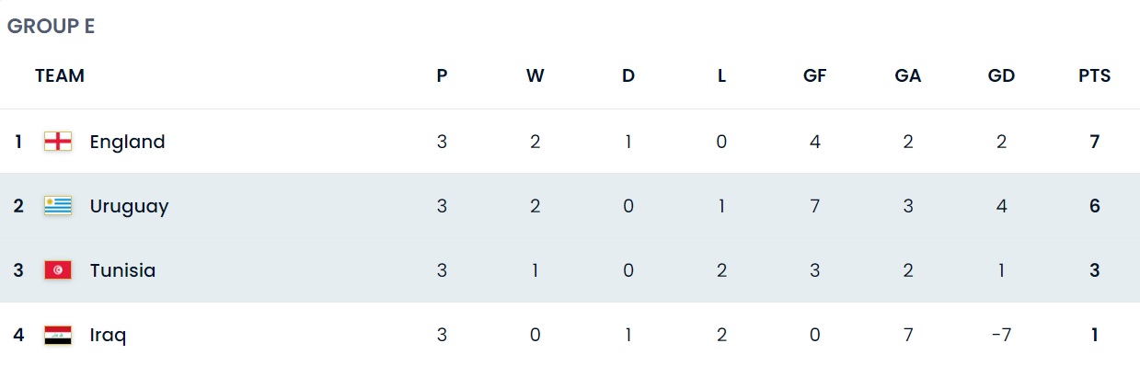Click the GA column header
Image resolution: width=1140 pixels, height=366 pixels.
pyautogui.click(x=908, y=76)
